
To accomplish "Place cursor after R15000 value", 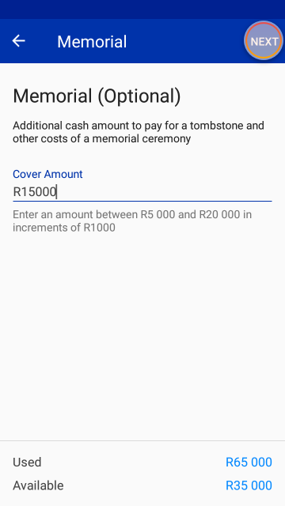I will (x=56, y=192).
